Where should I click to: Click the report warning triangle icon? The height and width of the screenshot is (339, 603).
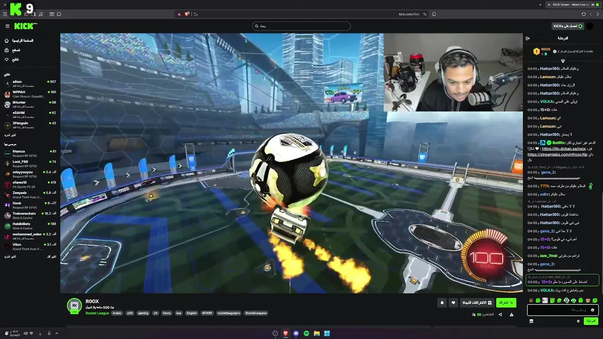click(x=512, y=315)
